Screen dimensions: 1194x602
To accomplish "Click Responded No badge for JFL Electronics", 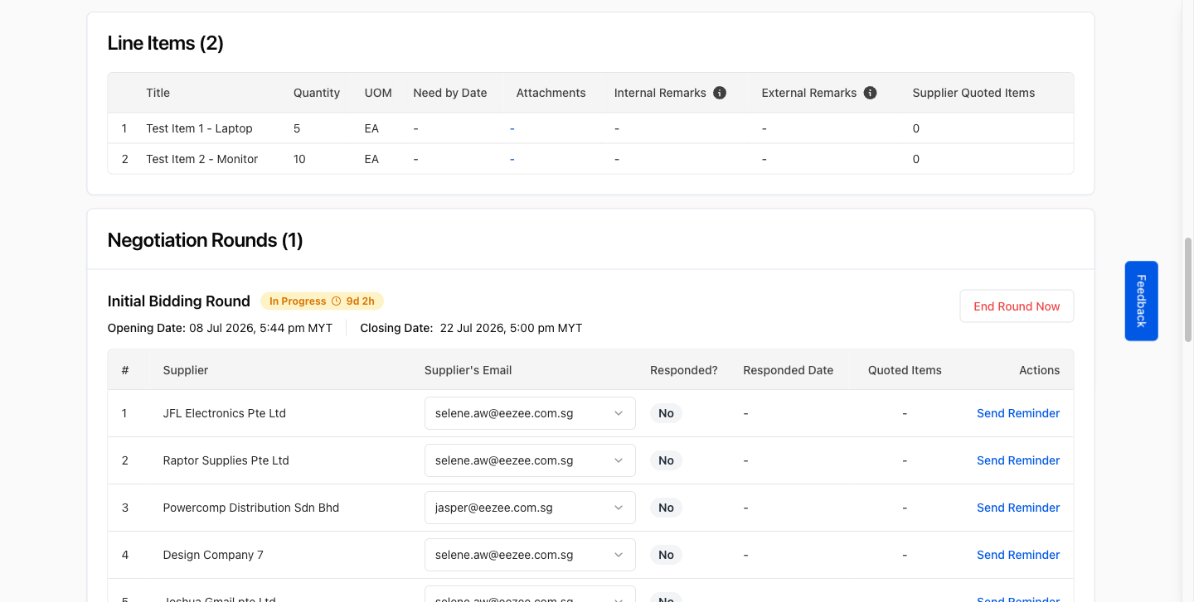I will (666, 413).
